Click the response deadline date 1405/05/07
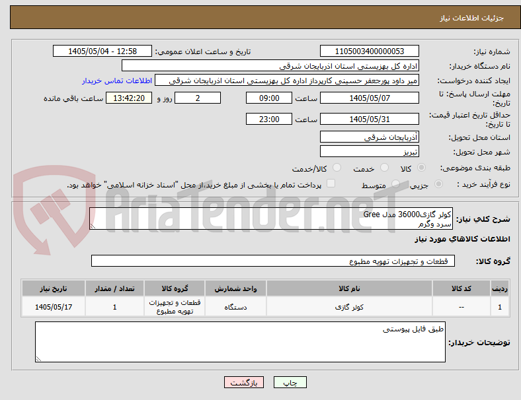Image resolution: width=521 pixels, height=400 pixels. pyautogui.click(x=370, y=98)
